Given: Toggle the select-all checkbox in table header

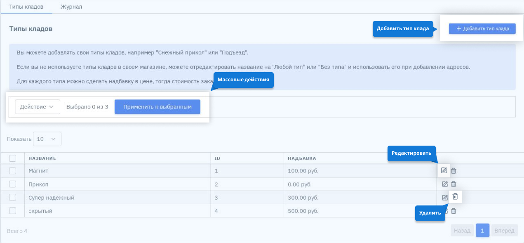Looking at the screenshot, I should click(x=12, y=158).
